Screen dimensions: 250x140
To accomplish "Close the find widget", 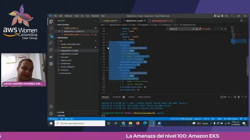I will pyautogui.click(x=225, y=29).
